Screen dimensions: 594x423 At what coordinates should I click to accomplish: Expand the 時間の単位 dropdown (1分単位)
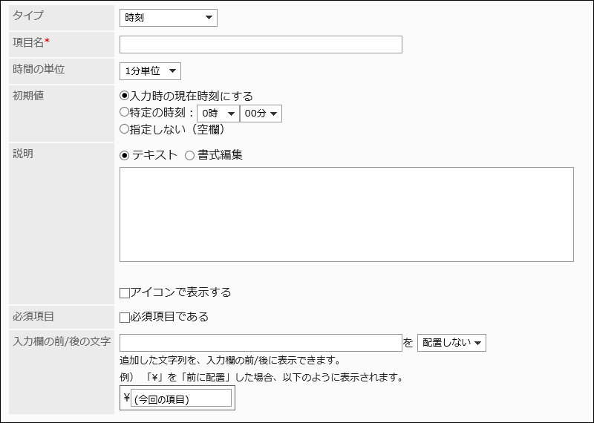click(x=150, y=71)
